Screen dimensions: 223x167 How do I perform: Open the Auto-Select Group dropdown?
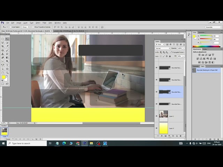pyautogui.click(x=25, y=27)
